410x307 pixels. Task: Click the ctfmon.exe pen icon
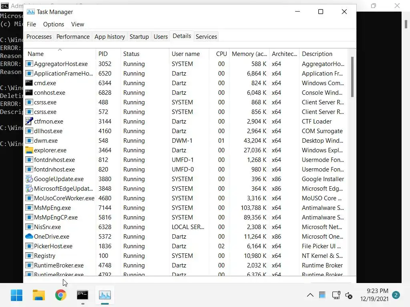[29, 122]
